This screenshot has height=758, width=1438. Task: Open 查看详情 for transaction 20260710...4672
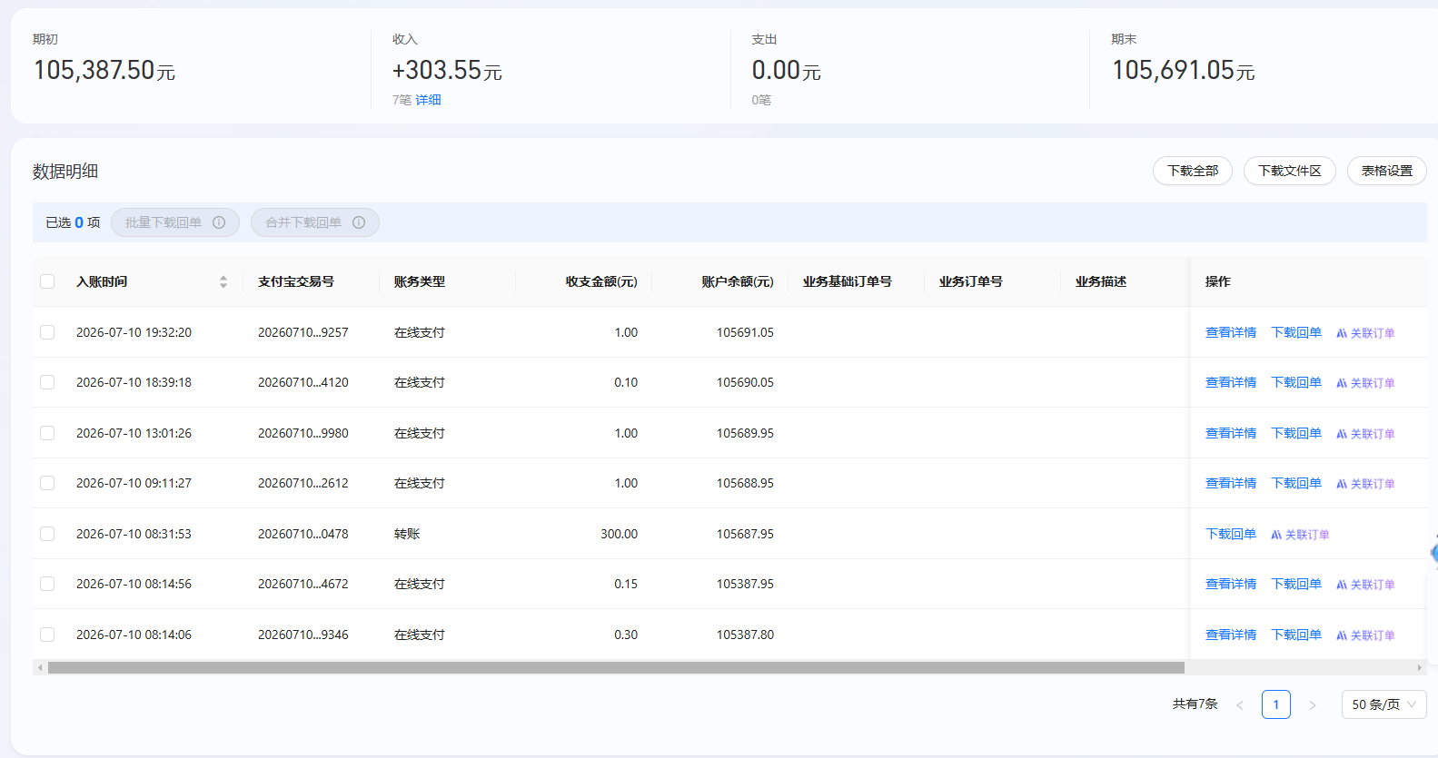click(1231, 584)
